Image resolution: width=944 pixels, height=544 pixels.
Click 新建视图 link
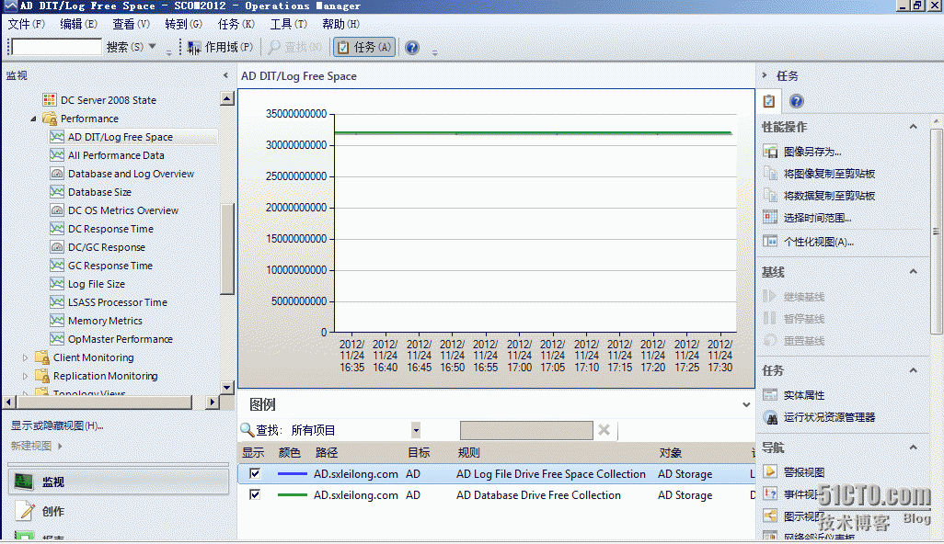(31, 446)
